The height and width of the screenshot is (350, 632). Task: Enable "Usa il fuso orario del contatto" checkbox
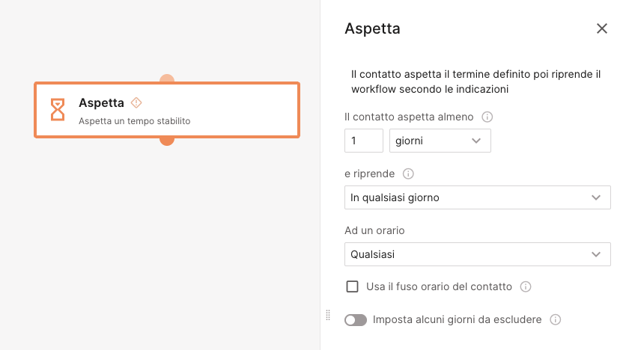tap(352, 286)
